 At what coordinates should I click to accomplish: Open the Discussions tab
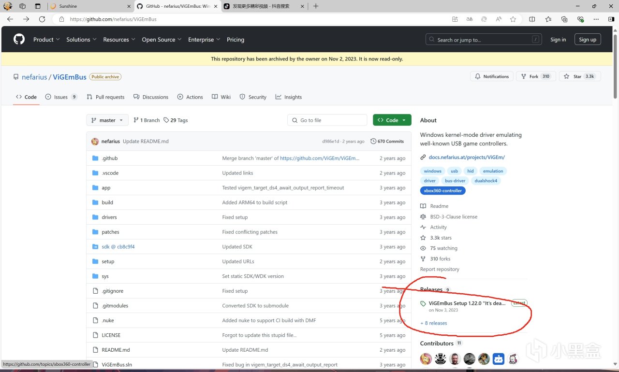click(151, 97)
